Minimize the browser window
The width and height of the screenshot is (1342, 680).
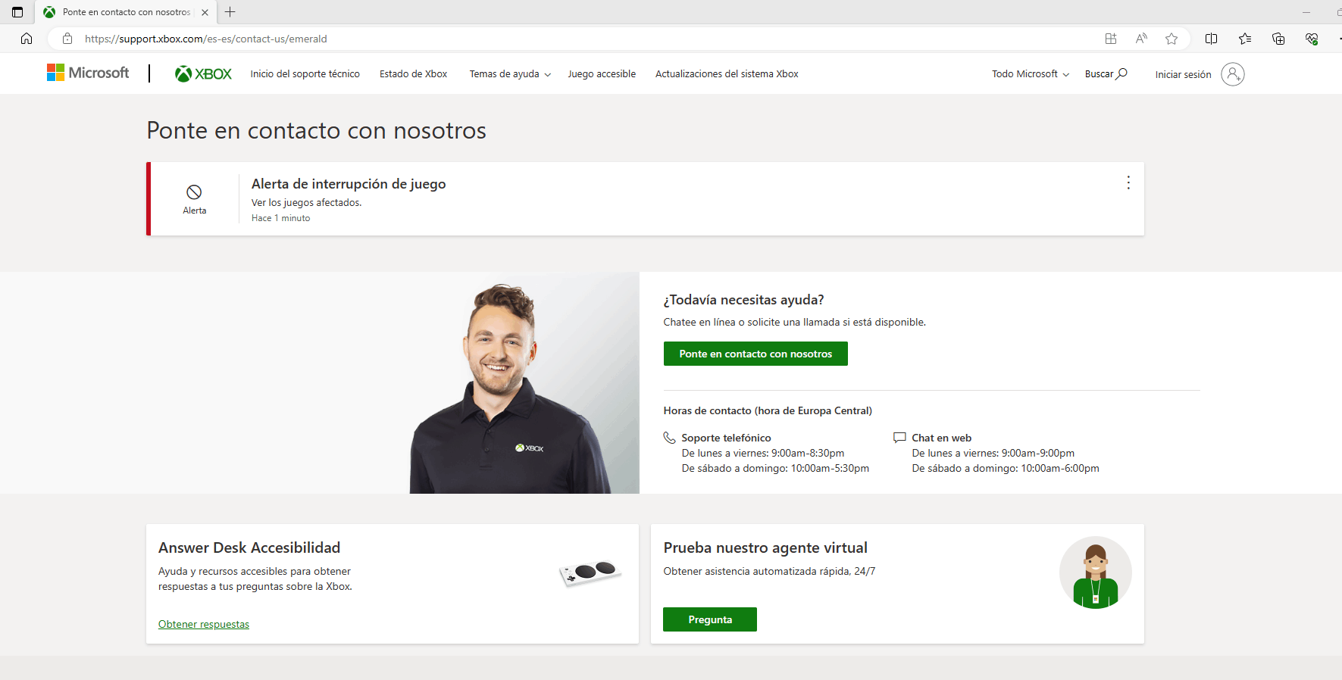(1306, 12)
